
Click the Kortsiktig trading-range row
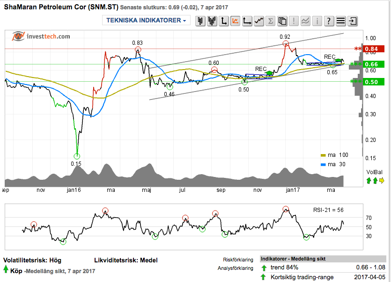click(x=323, y=277)
